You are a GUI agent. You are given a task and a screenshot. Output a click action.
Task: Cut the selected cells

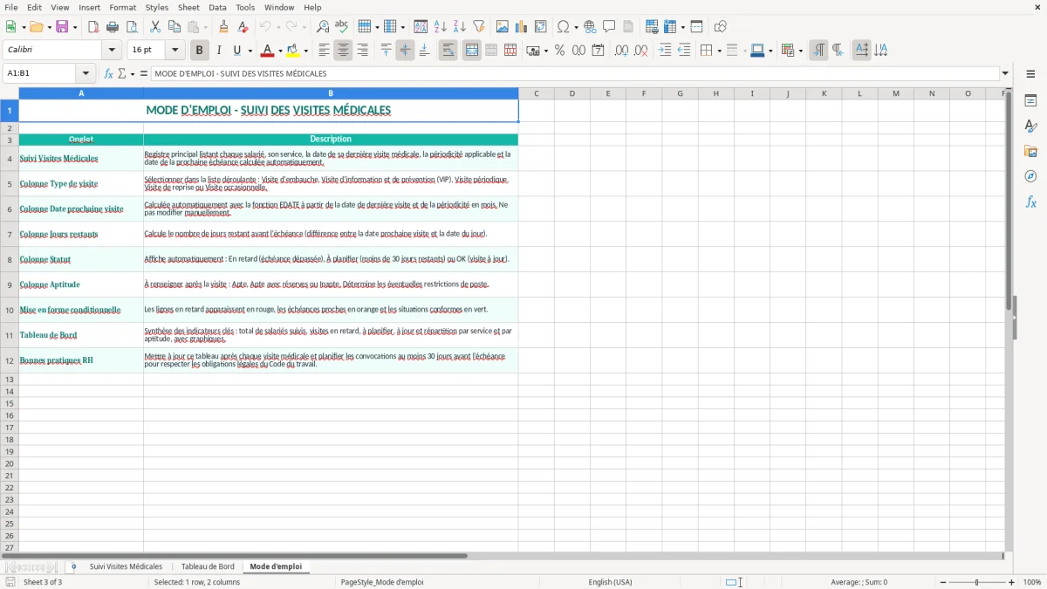[155, 27]
